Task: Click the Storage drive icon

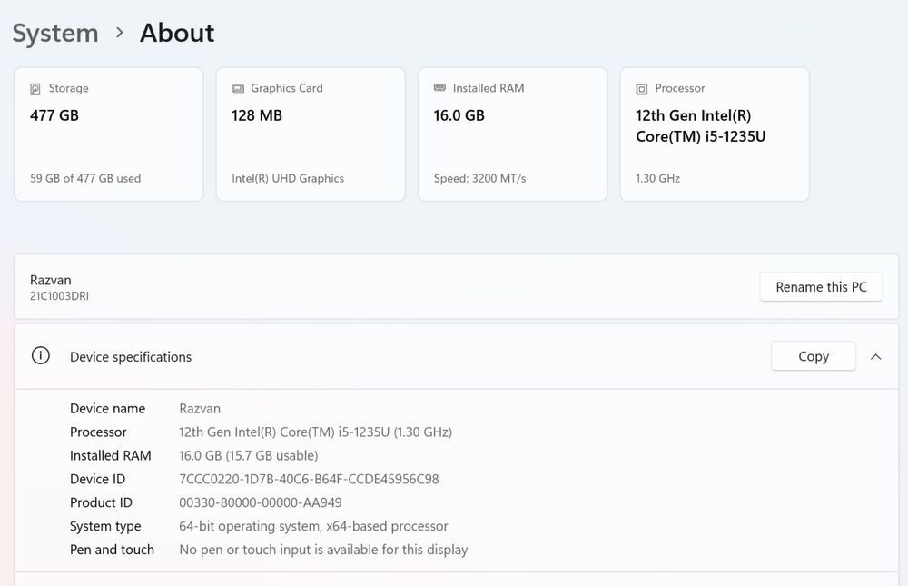Action: click(35, 89)
